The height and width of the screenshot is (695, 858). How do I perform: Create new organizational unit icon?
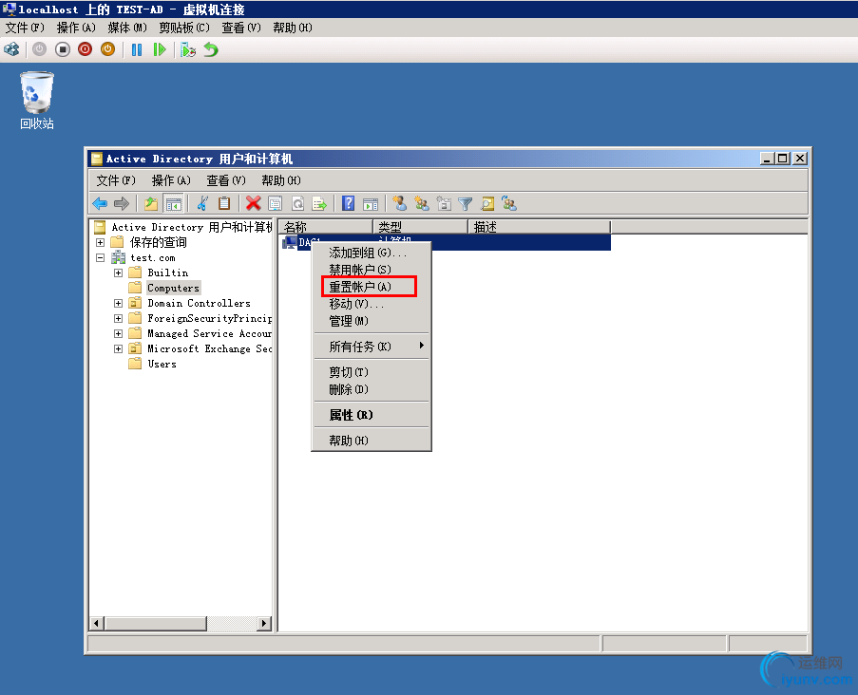(444, 204)
